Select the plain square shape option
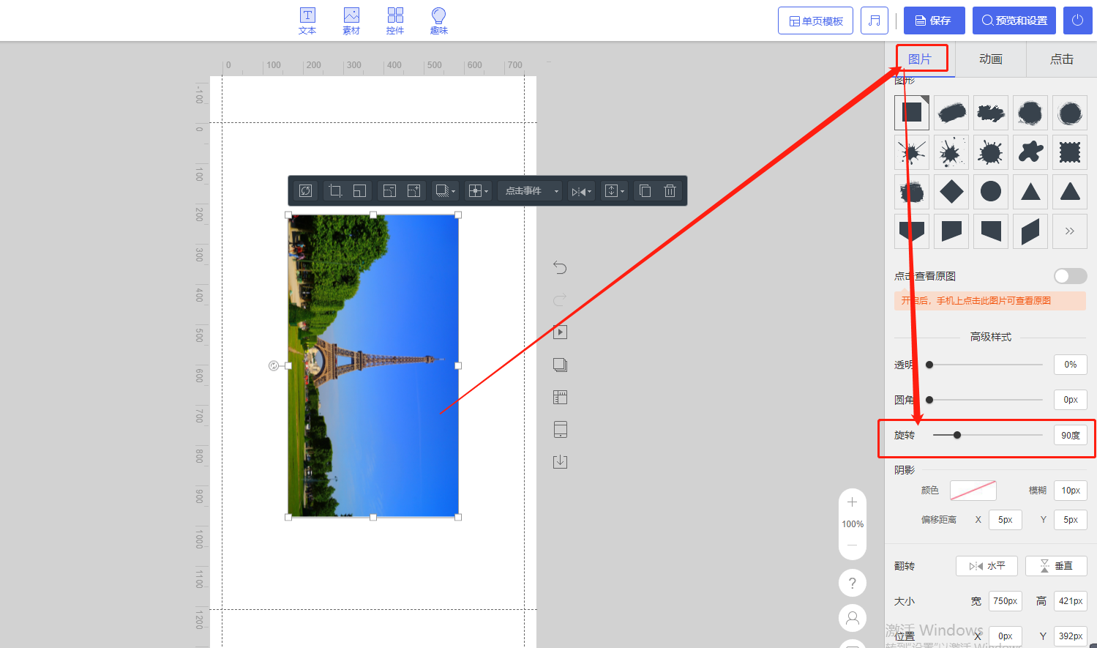The height and width of the screenshot is (648, 1097). coord(912,113)
